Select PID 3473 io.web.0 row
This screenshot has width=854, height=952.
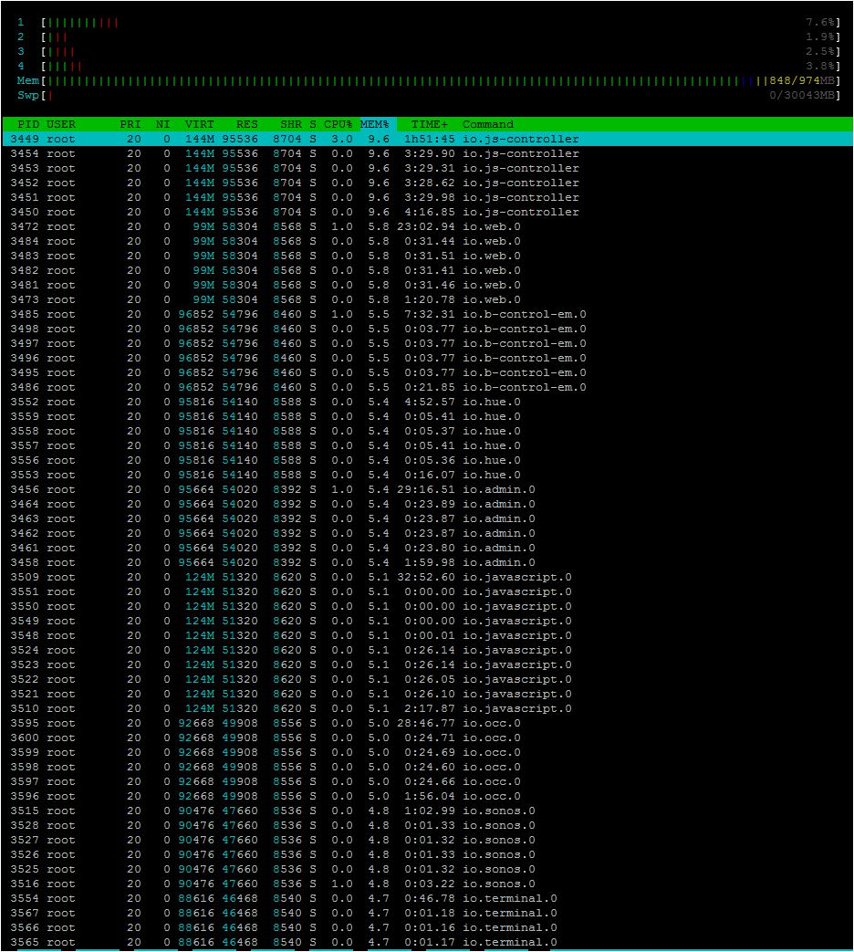(x=427, y=299)
